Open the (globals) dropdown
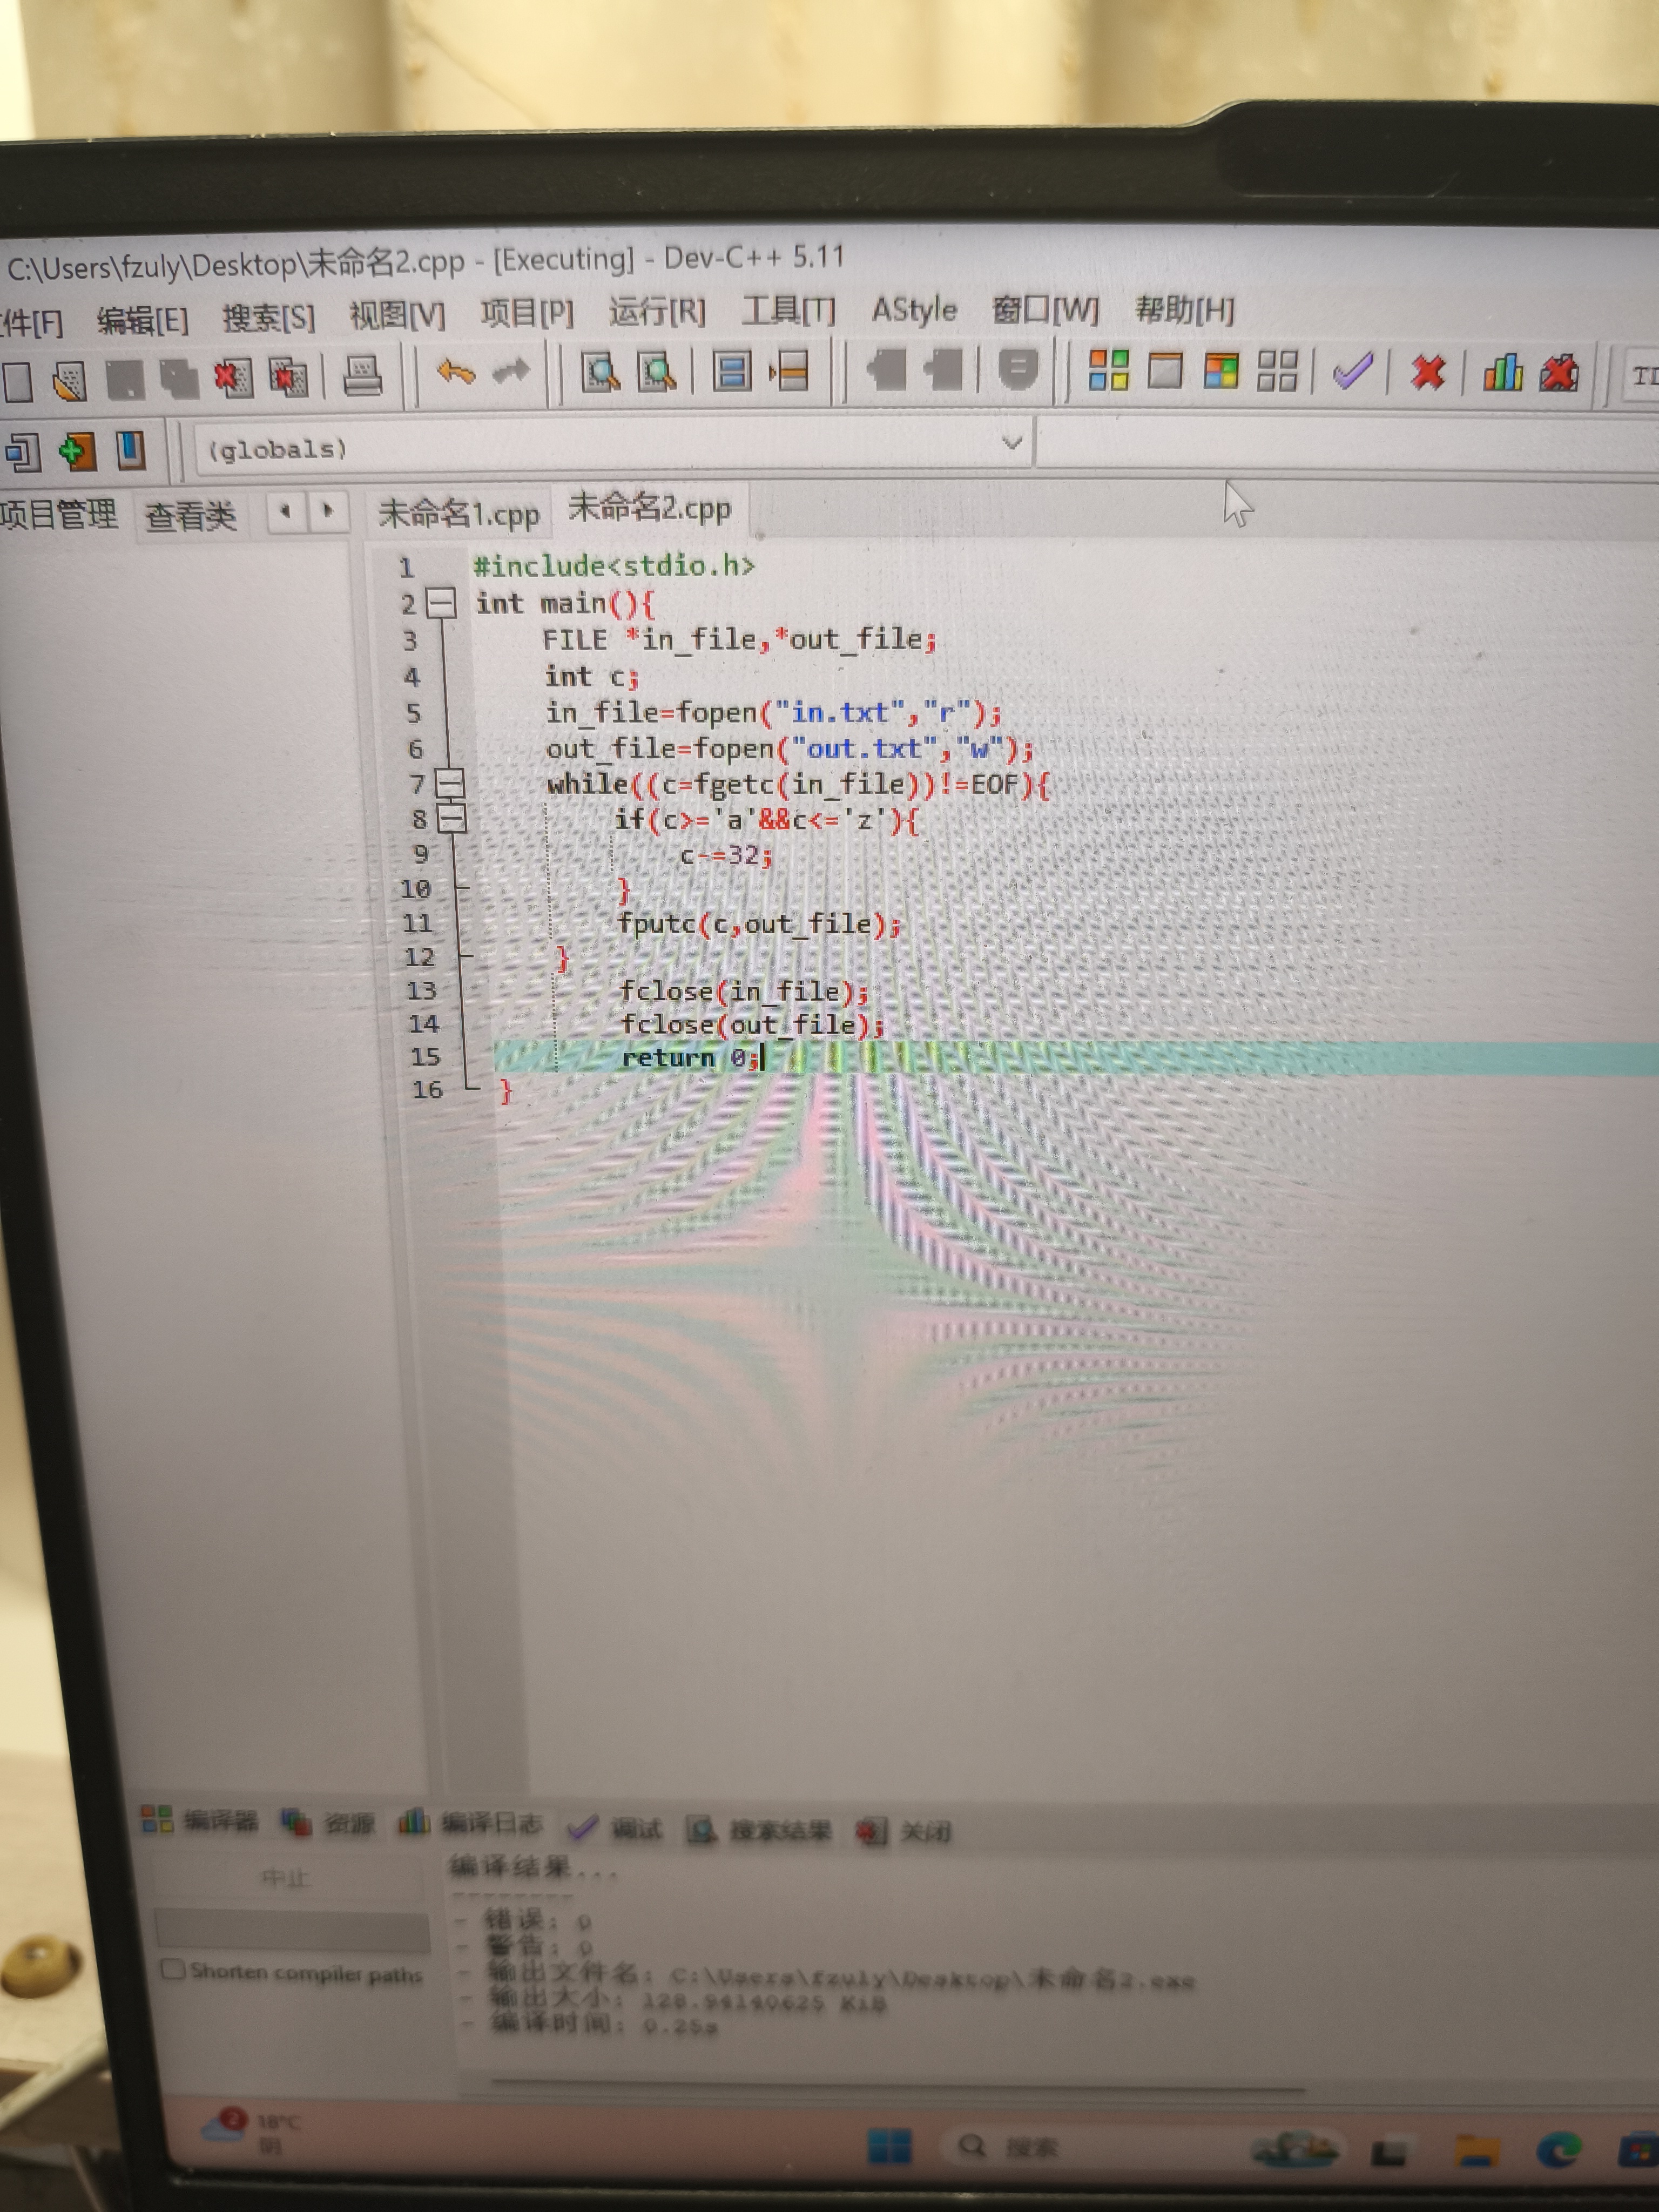The width and height of the screenshot is (1659, 2212). tap(1011, 442)
